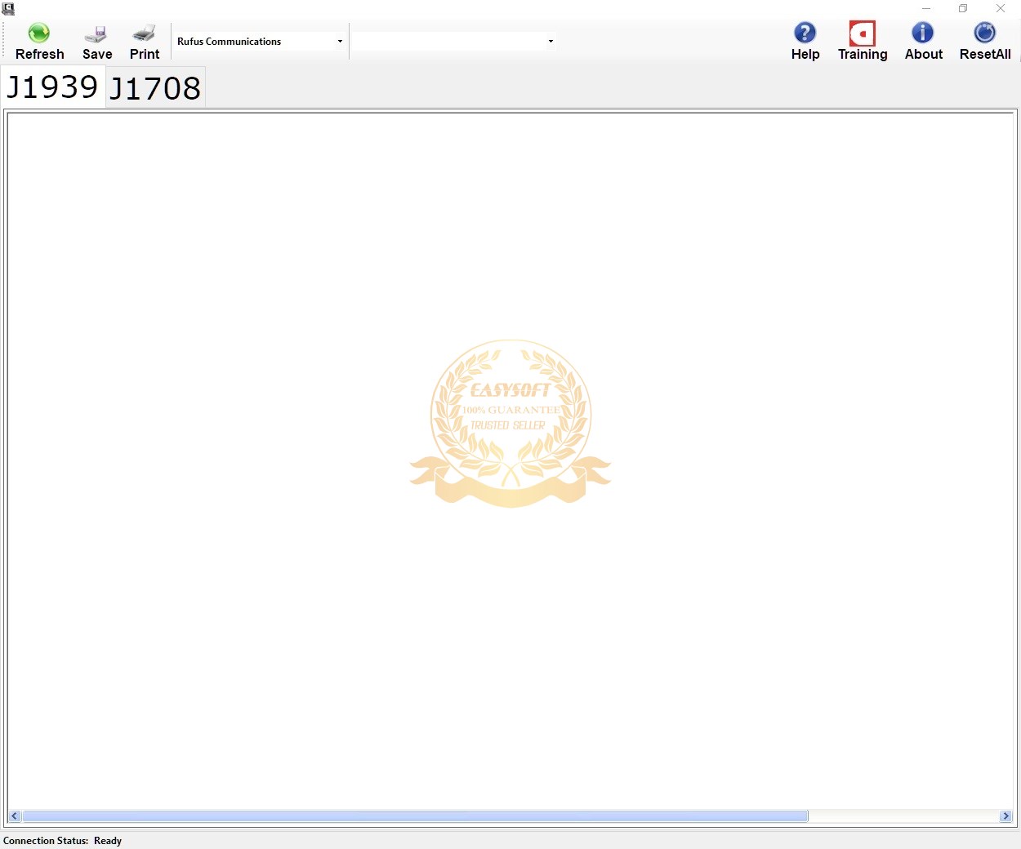Click the blue horizontal scrollbar thumb
The image size is (1021, 849).
coord(415,816)
